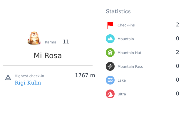This screenshot has width=191, height=113.
Task: Click the Mountain Hut count 2
Action: tap(177, 52)
